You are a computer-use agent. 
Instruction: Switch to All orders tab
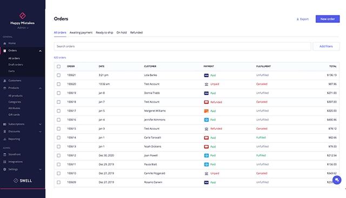[60, 32]
